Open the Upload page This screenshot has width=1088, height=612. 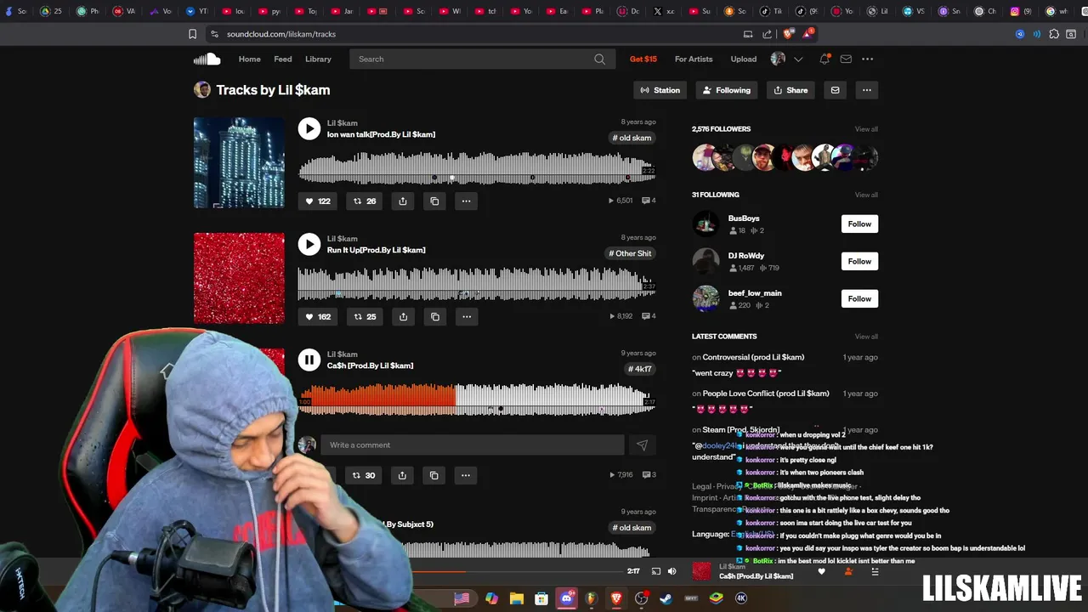[x=744, y=59]
